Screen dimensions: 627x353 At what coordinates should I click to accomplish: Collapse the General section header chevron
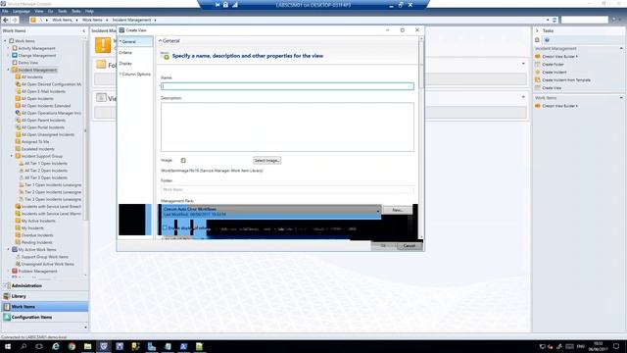pos(160,41)
